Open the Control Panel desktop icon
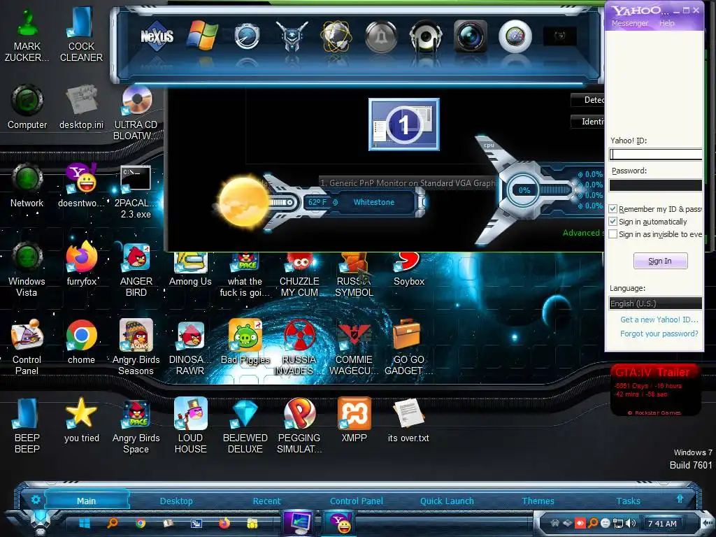Screen dimensions: 716x537 [x=27, y=347]
